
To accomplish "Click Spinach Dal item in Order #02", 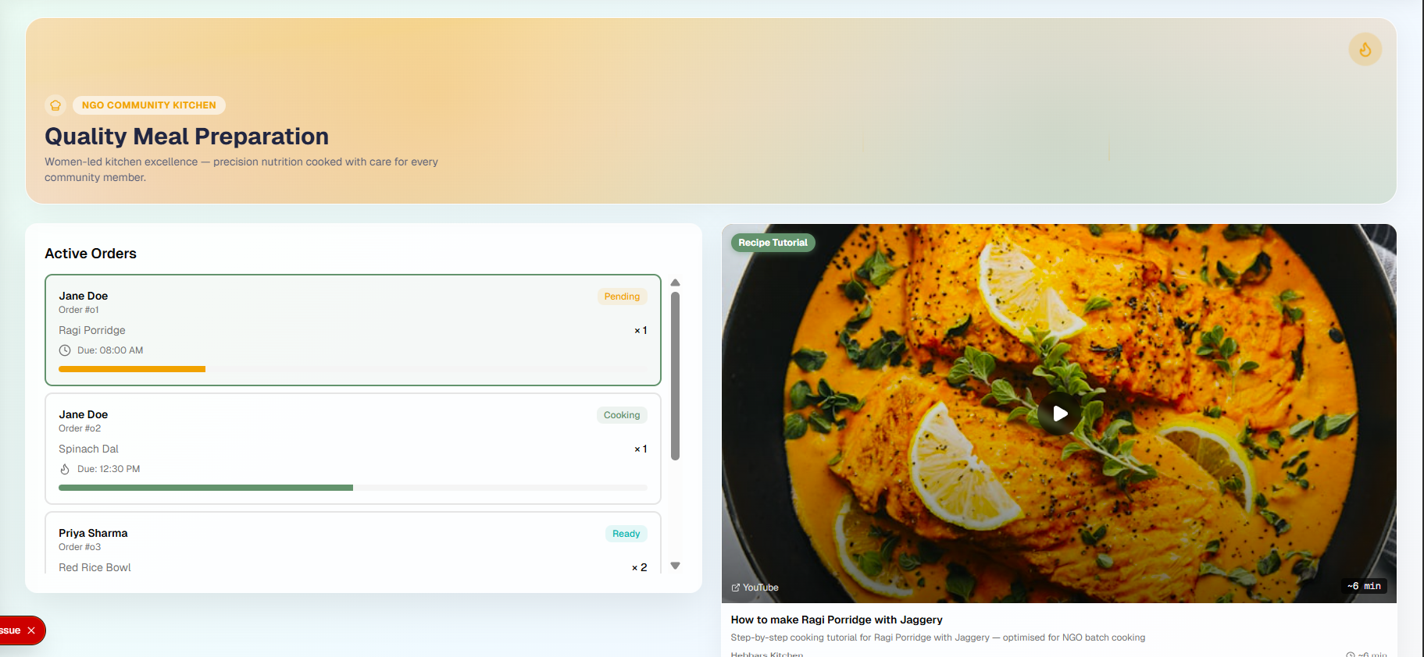I will point(88,449).
